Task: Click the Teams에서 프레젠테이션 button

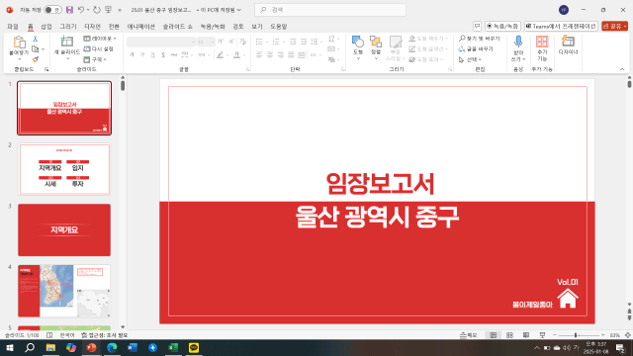Action: [561, 26]
